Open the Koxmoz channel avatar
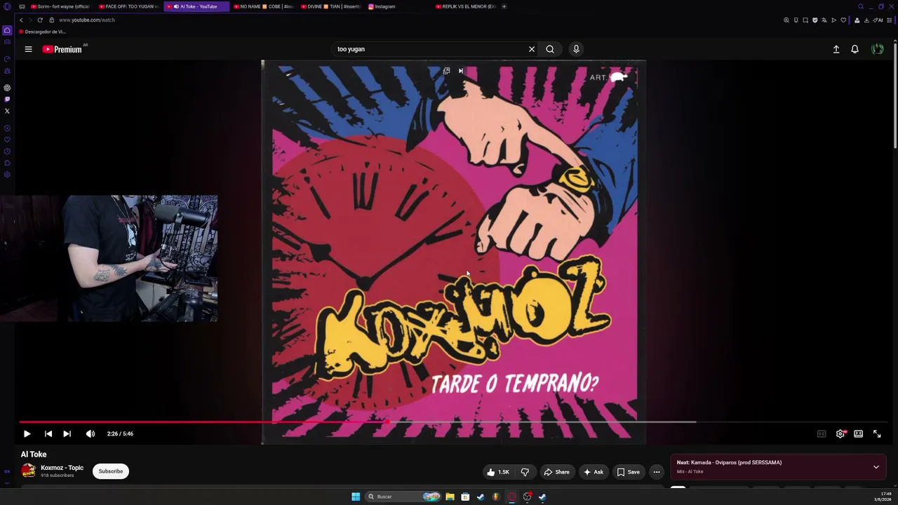Image resolution: width=898 pixels, height=505 pixels. [x=28, y=471]
